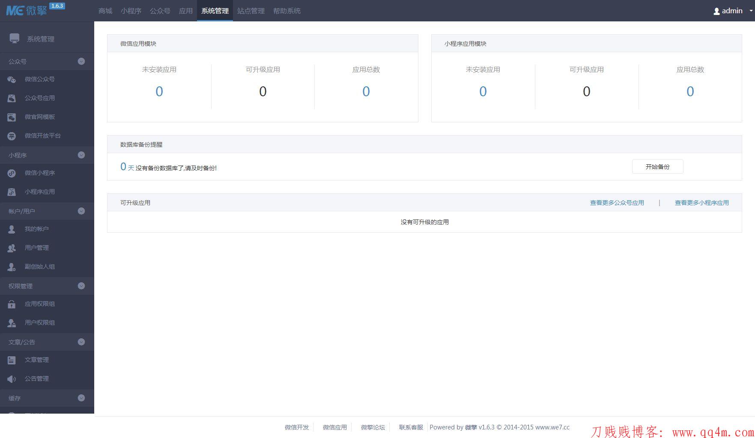The height and width of the screenshot is (438, 755).
Task: Click the 用户管理 users icon
Action: click(x=12, y=248)
